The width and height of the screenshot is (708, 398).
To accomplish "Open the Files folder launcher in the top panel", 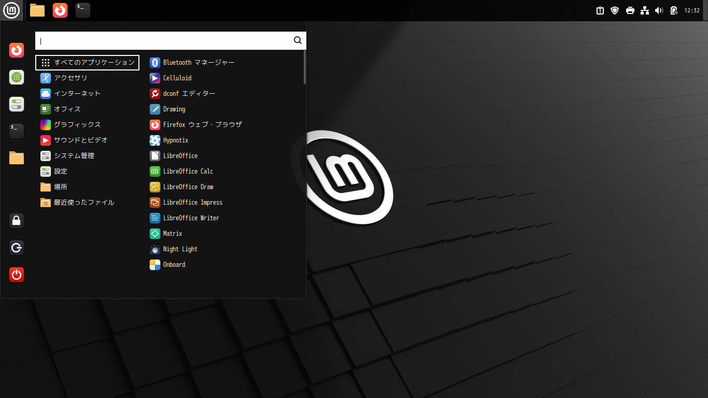I will pos(37,10).
